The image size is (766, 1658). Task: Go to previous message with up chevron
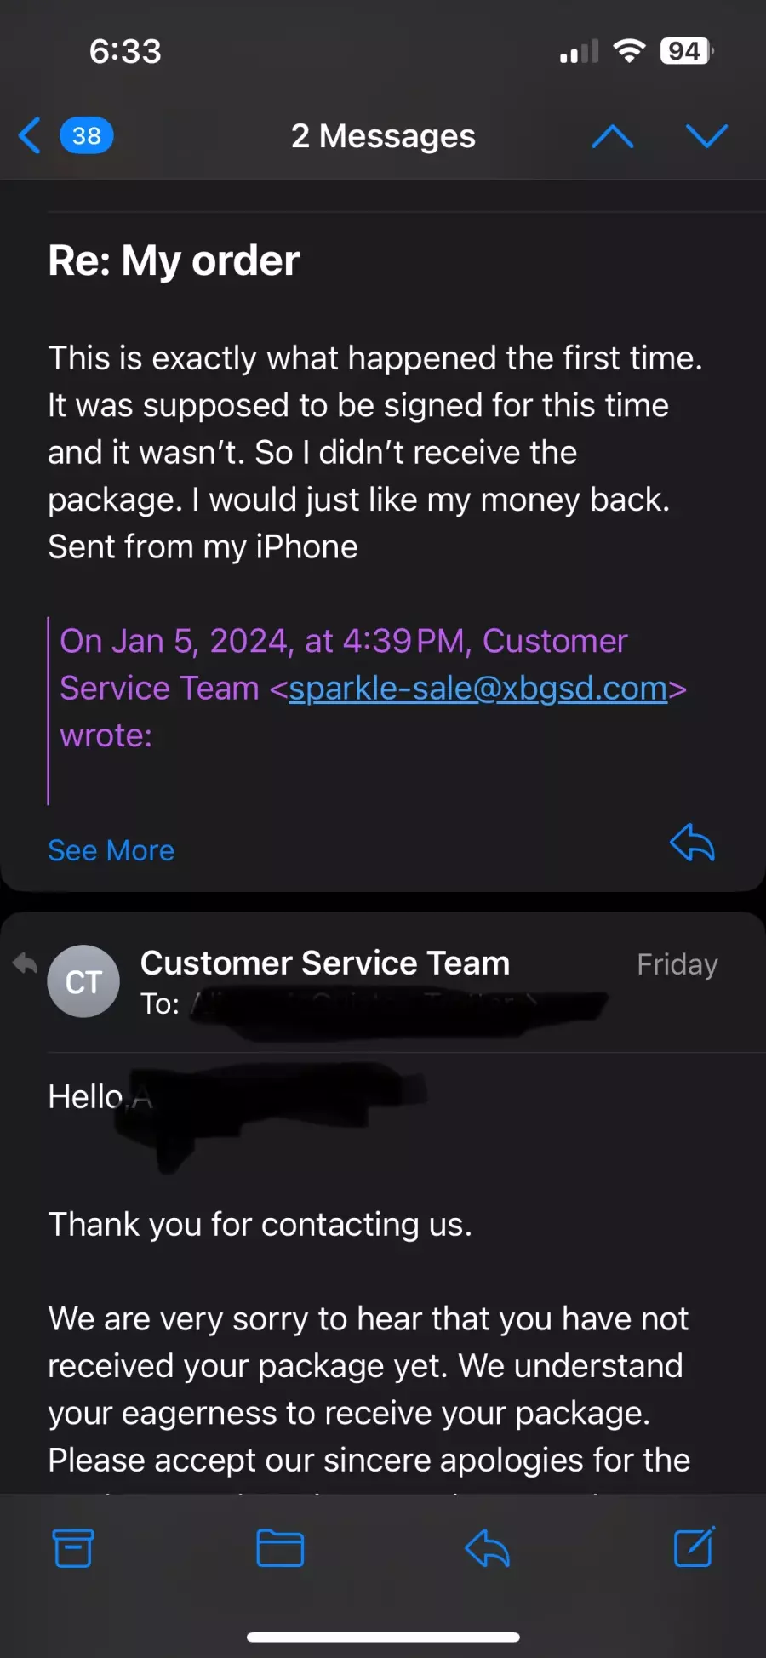(613, 136)
